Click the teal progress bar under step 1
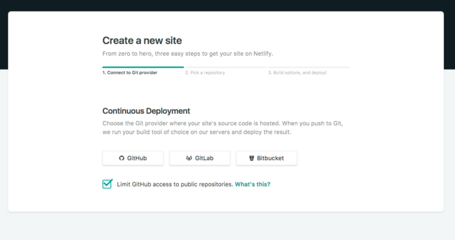This screenshot has height=240, width=455. [143, 67]
